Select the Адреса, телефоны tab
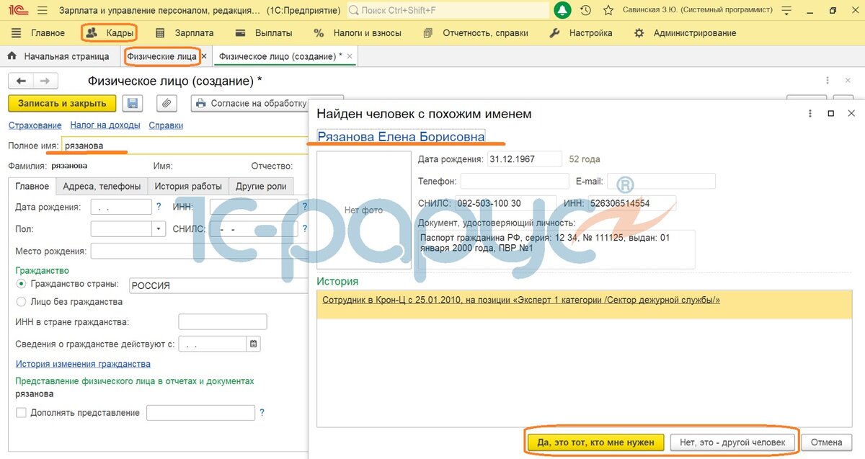 pos(102,186)
